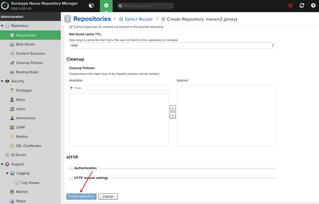Collapse the Security tree section
This screenshot has height=204, width=319.
pyautogui.click(x=2, y=81)
